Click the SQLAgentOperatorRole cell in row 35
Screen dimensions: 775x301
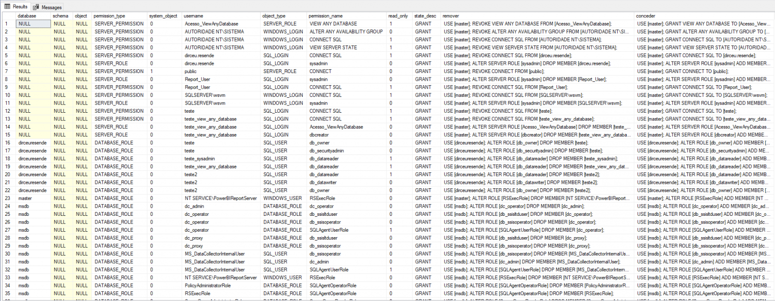(333, 293)
